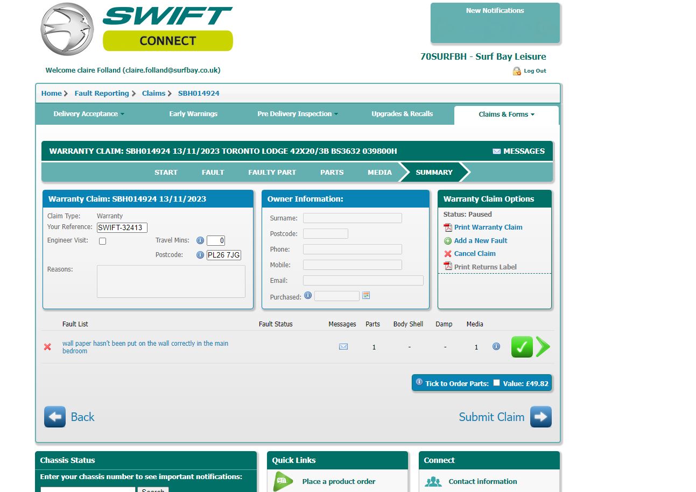Image resolution: width=696 pixels, height=492 pixels.
Task: Click the Home breadcrumb link
Action: click(52, 94)
